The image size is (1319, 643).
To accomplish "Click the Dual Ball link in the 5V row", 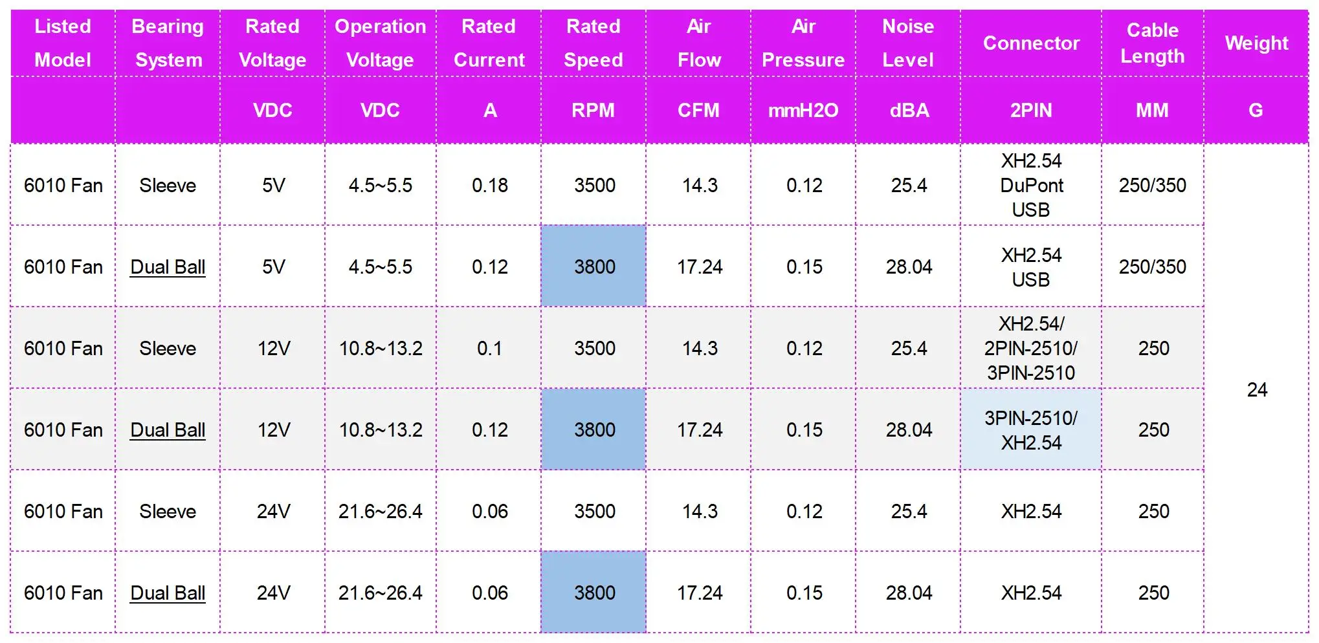I will pyautogui.click(x=168, y=267).
